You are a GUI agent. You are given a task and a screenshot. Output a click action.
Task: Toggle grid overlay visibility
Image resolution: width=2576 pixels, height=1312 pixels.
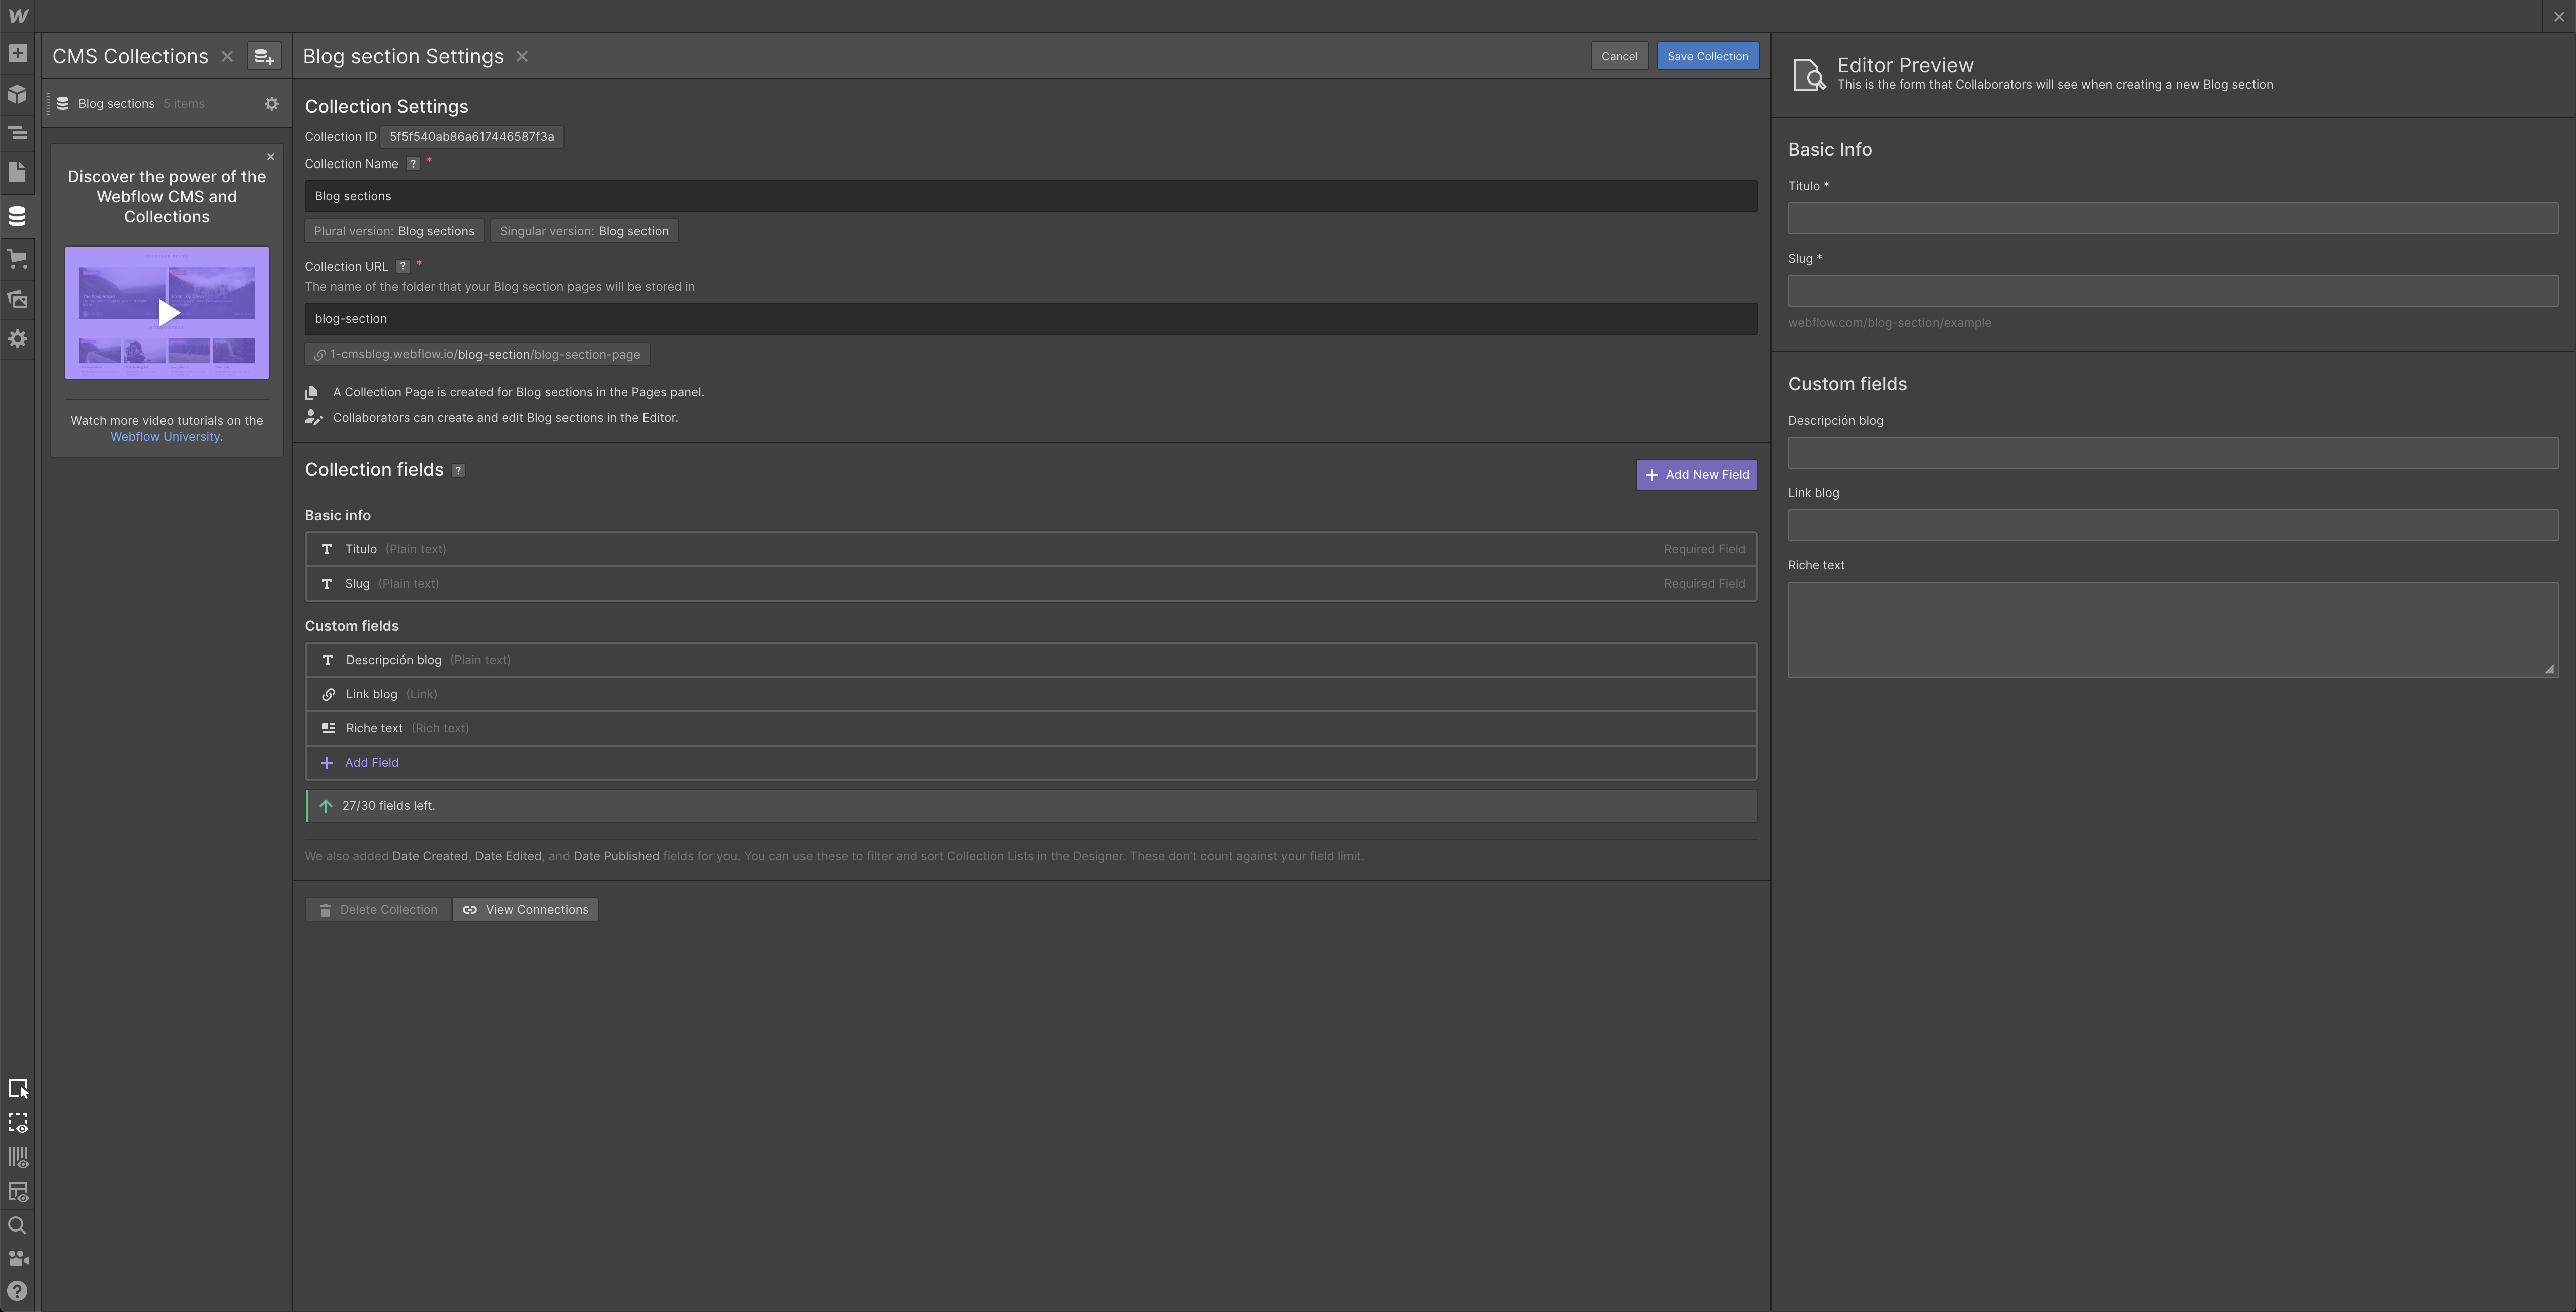pyautogui.click(x=18, y=1157)
